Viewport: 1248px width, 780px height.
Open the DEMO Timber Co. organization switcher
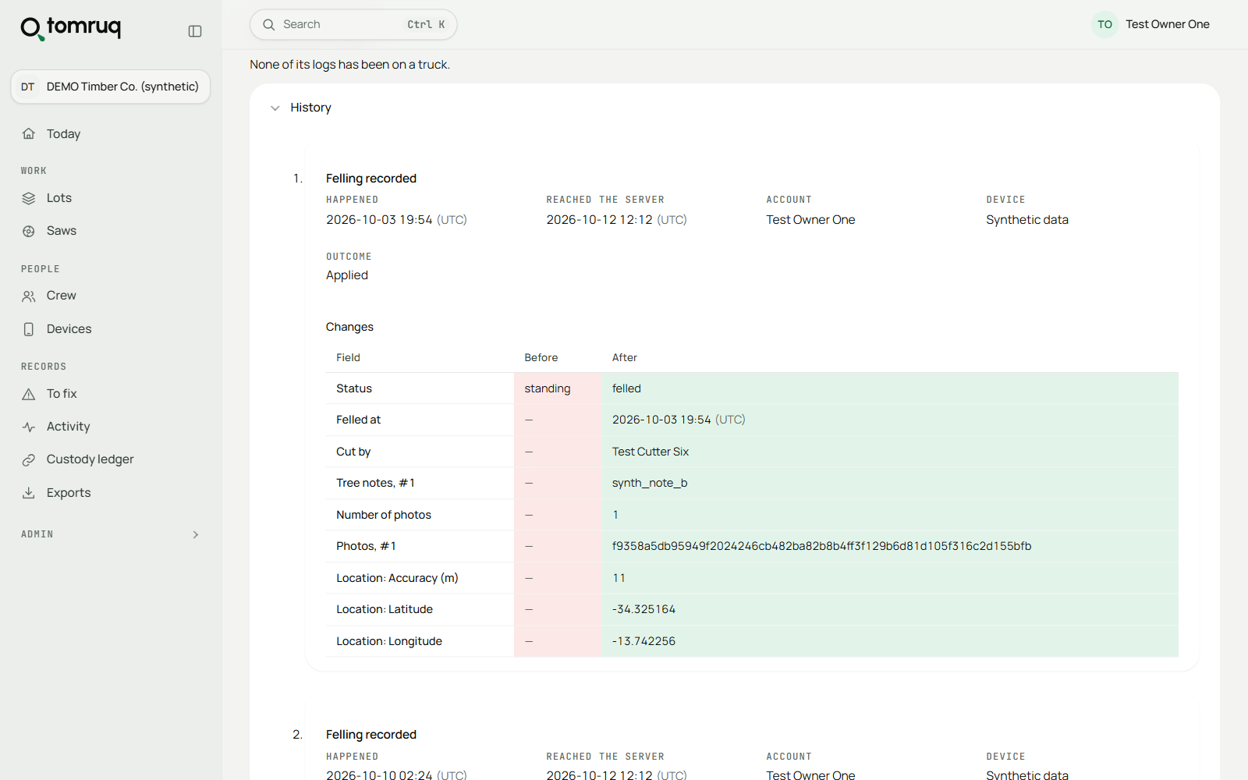point(110,87)
